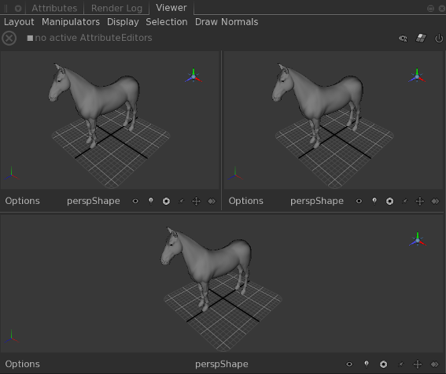Click the Options label in the bottom viewport
Screen dimensions: 446x374
point(23,364)
